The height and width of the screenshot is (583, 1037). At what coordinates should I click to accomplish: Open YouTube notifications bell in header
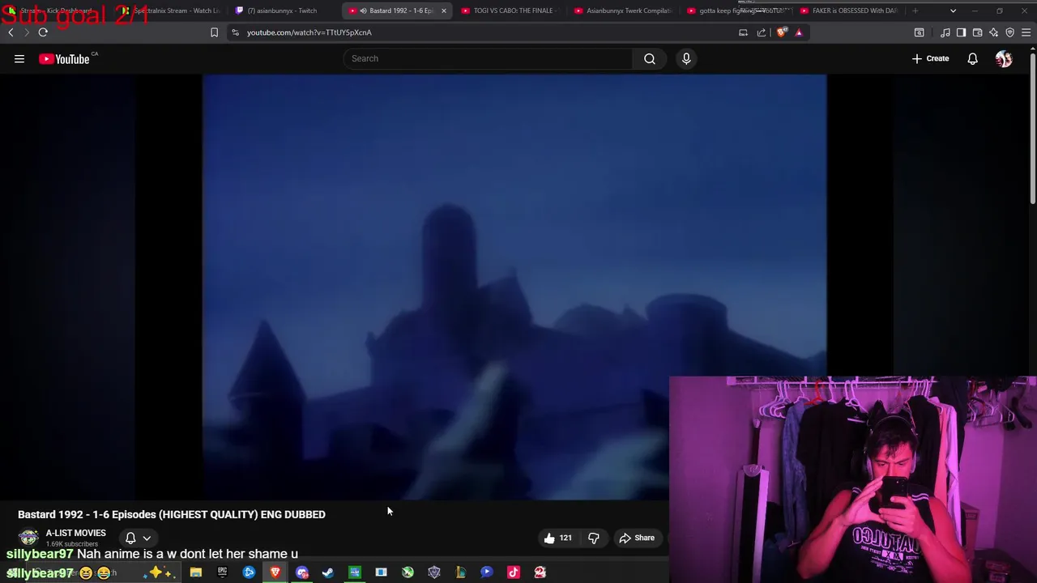click(x=972, y=58)
